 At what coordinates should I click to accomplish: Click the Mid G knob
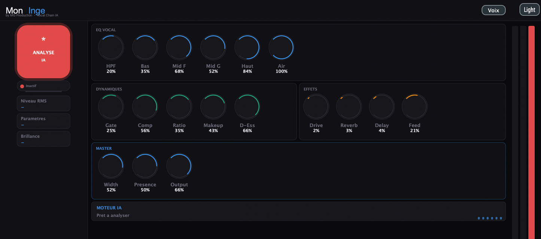tap(213, 48)
